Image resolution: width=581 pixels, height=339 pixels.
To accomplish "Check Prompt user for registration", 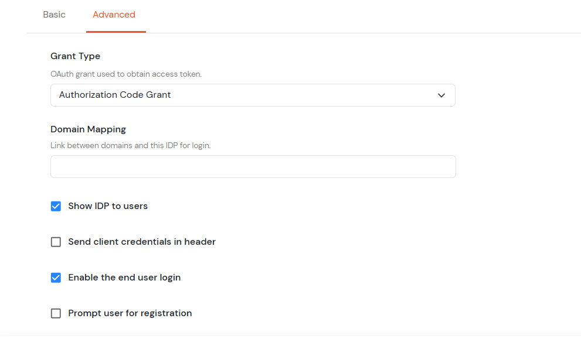I will 56,313.
